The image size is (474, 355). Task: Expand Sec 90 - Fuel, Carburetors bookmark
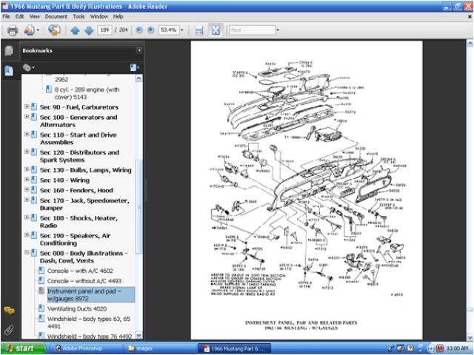[27, 107]
